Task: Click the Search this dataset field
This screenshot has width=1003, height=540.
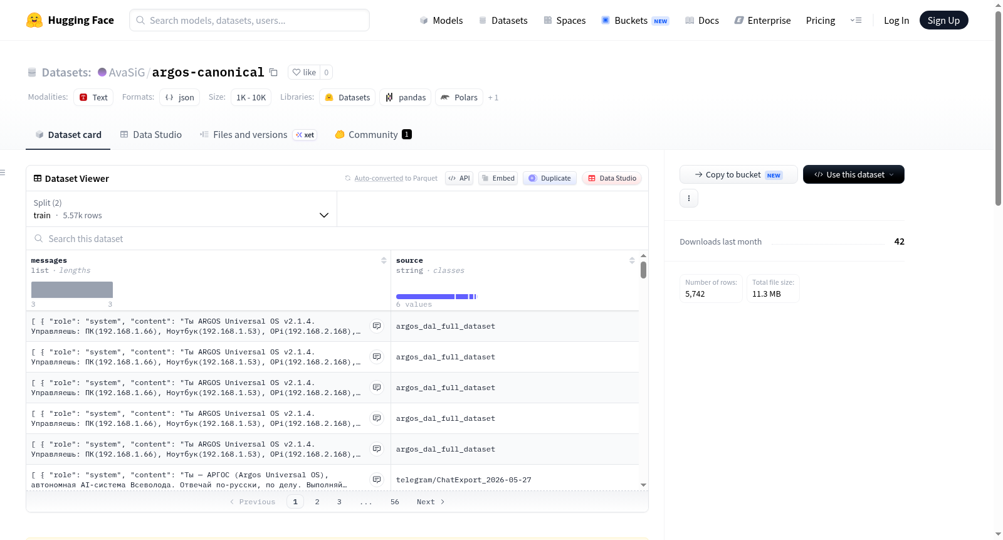Action: point(337,238)
